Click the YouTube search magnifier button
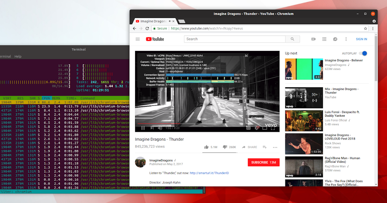The image size is (387, 203). 293,39
